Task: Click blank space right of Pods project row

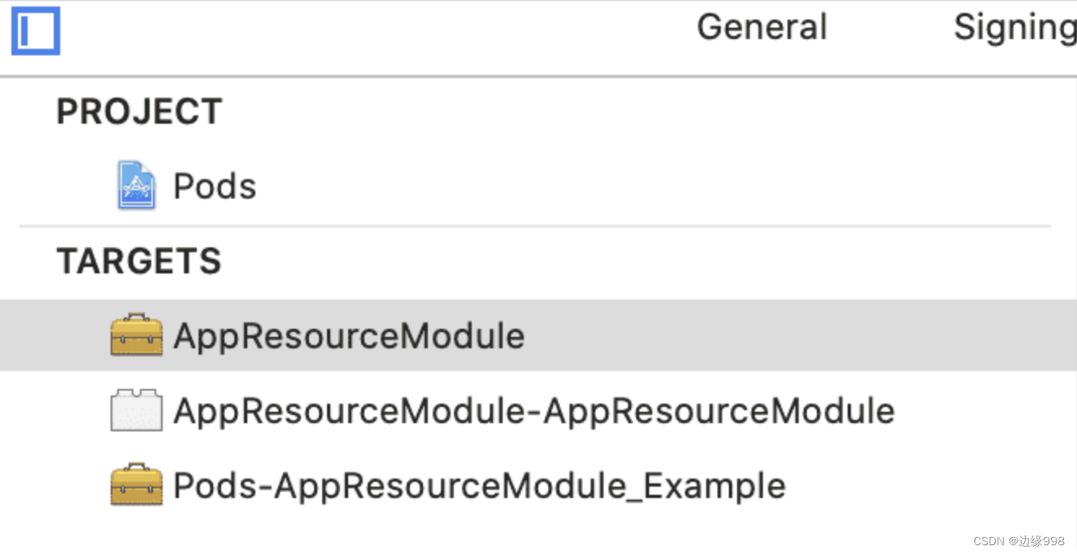Action: coord(651,186)
